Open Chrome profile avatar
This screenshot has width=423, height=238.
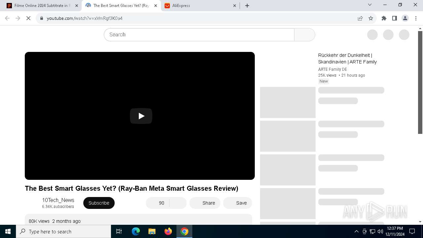405,18
